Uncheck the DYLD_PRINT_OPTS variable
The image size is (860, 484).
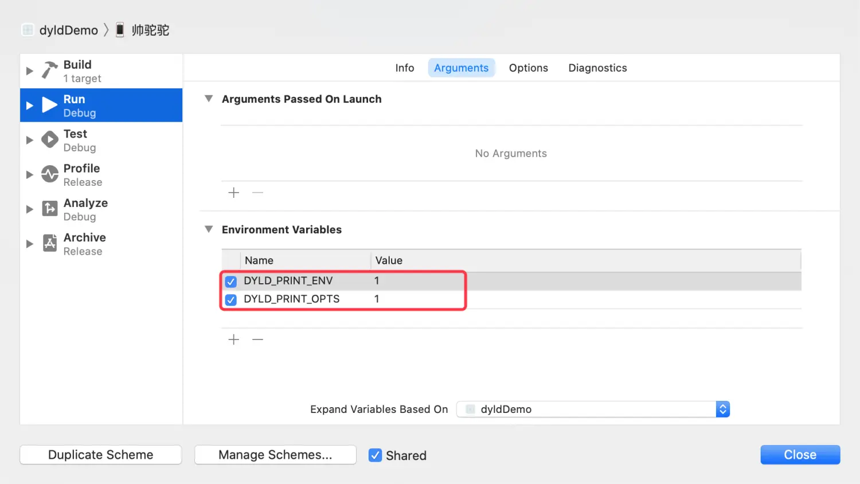(x=231, y=300)
